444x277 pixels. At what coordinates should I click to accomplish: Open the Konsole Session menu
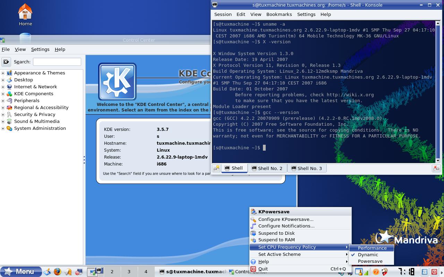click(x=223, y=15)
